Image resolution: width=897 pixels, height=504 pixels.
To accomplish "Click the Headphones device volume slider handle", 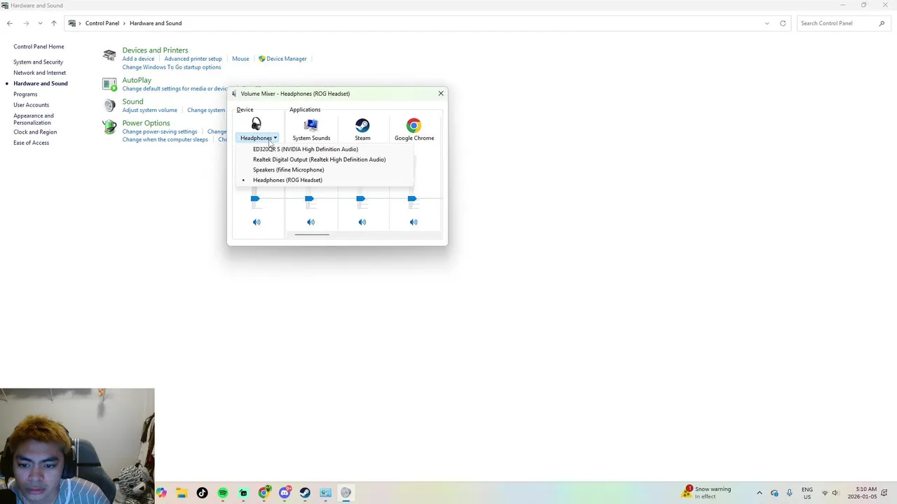I will [255, 199].
